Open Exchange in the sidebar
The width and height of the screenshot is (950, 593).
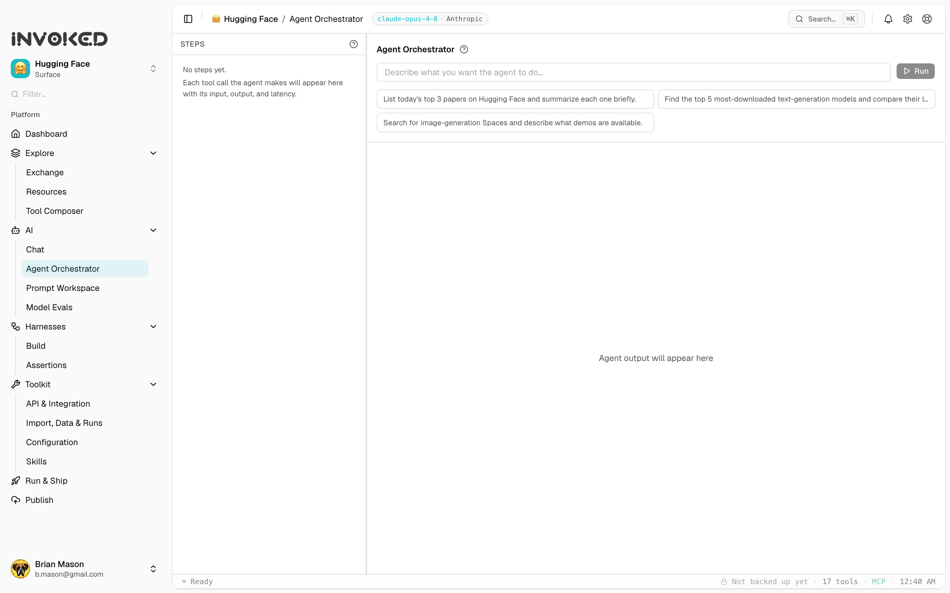[x=85, y=172]
